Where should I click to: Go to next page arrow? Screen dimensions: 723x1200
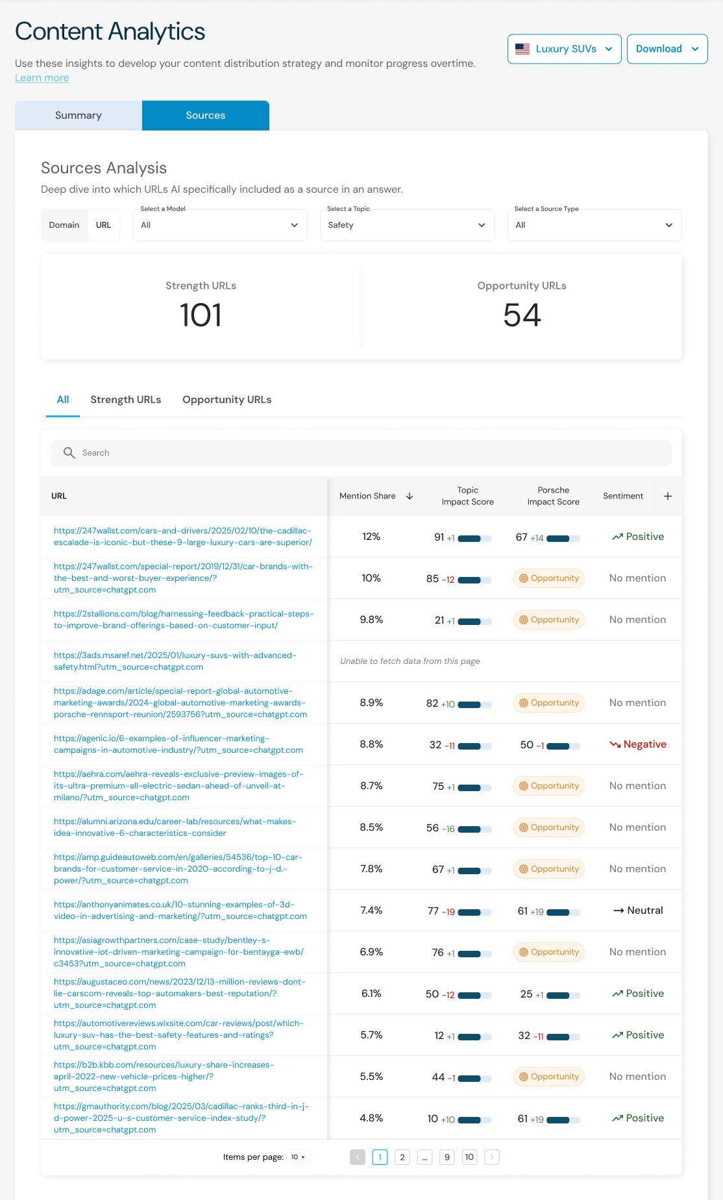coord(492,1157)
